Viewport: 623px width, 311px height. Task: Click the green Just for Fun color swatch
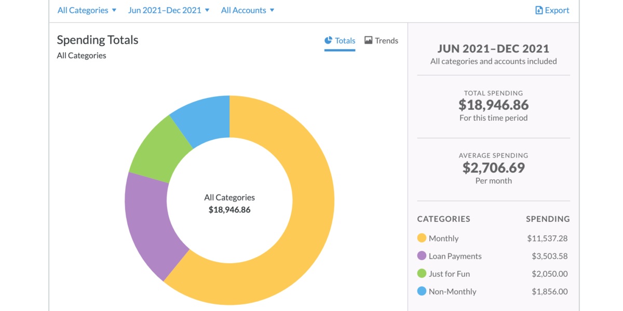(422, 274)
